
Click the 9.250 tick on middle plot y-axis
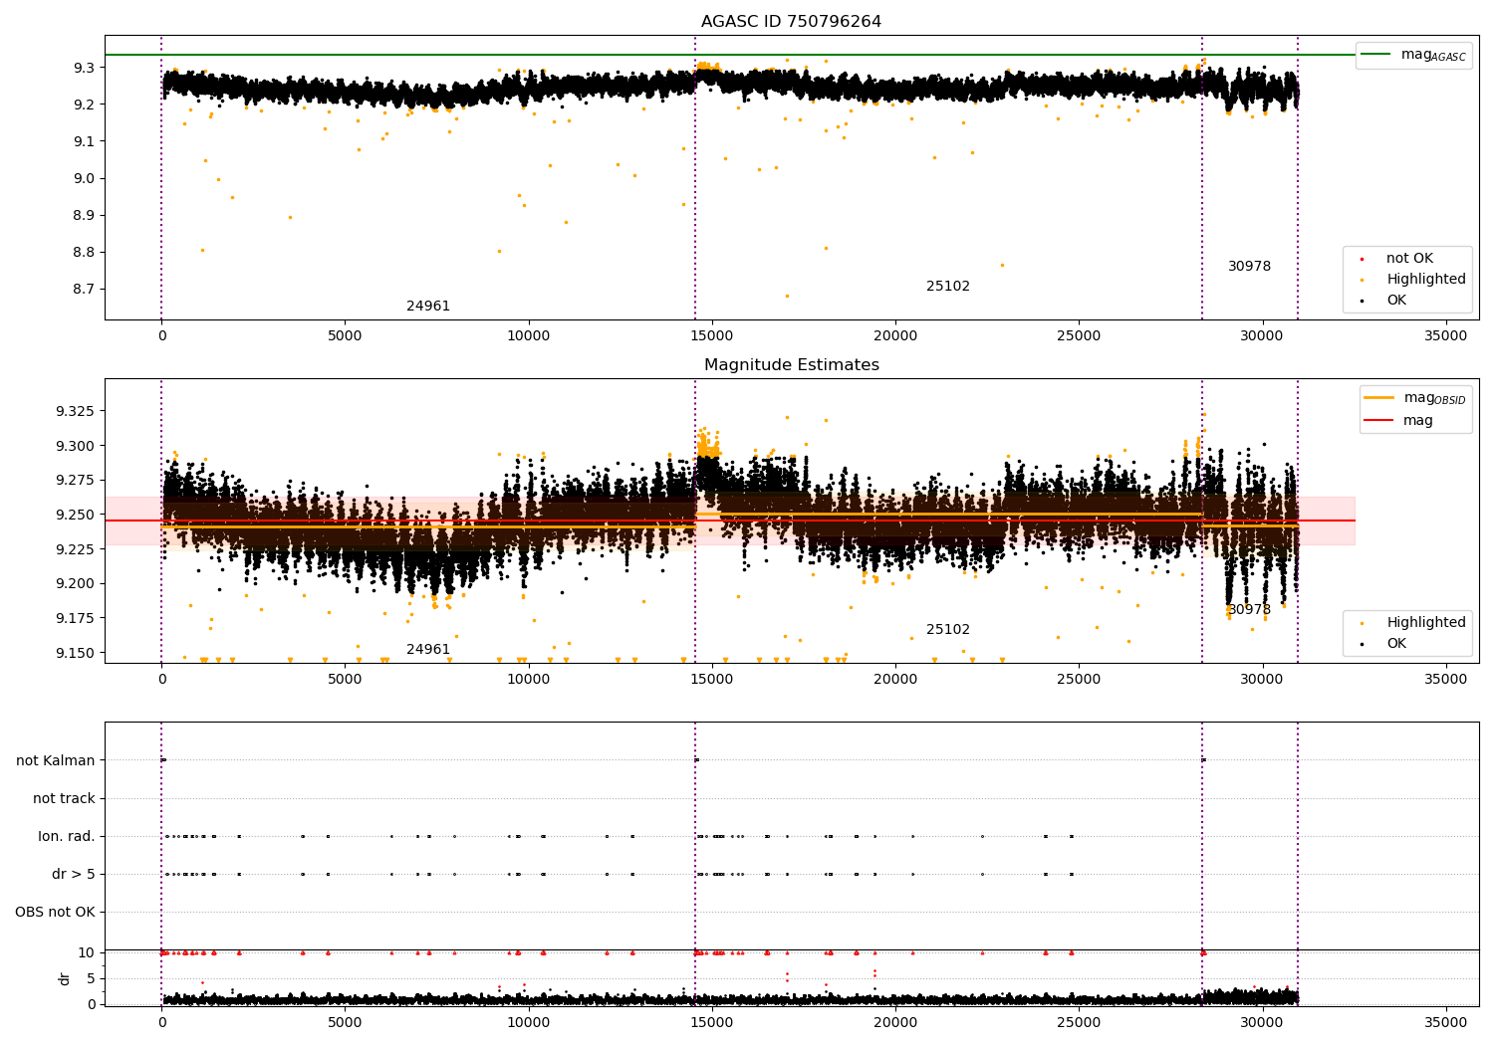(x=76, y=516)
